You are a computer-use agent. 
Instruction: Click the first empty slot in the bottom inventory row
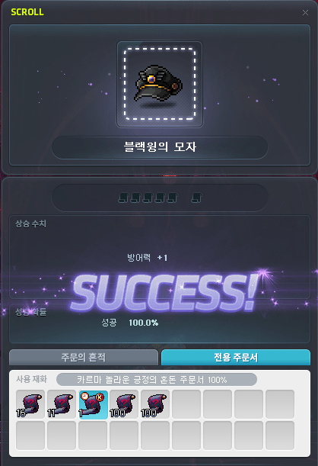30,435
